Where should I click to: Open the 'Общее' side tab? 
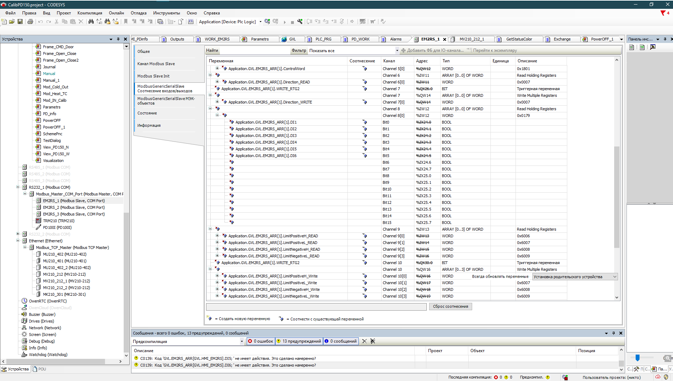[143, 51]
